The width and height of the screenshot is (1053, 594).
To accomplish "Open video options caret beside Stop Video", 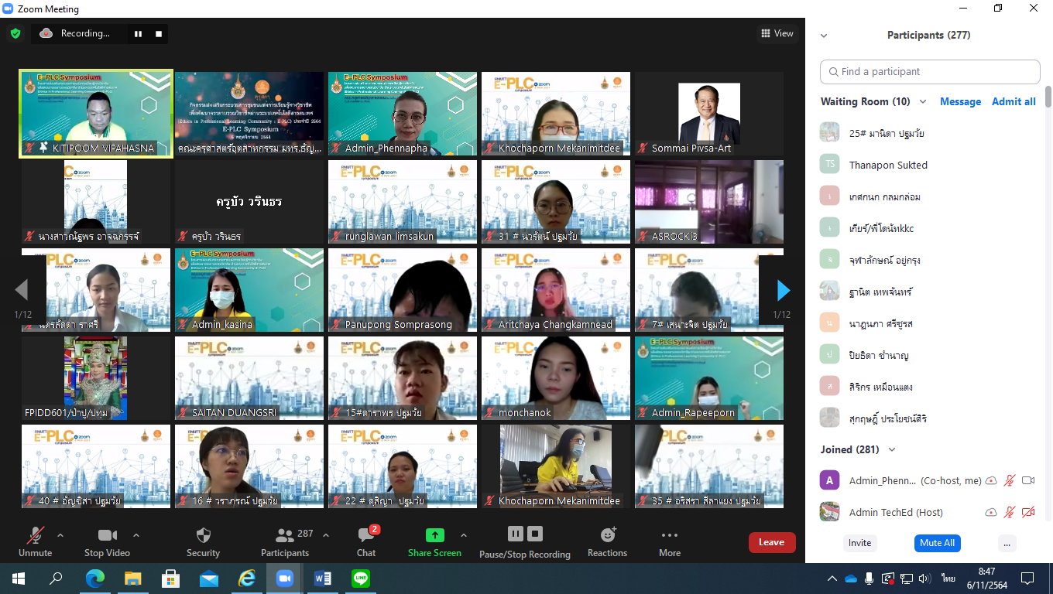I will tap(136, 535).
